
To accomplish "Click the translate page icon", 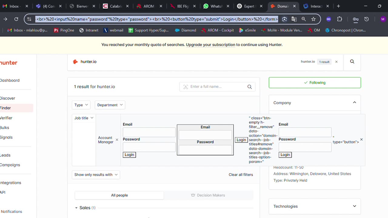I will click(x=294, y=19).
